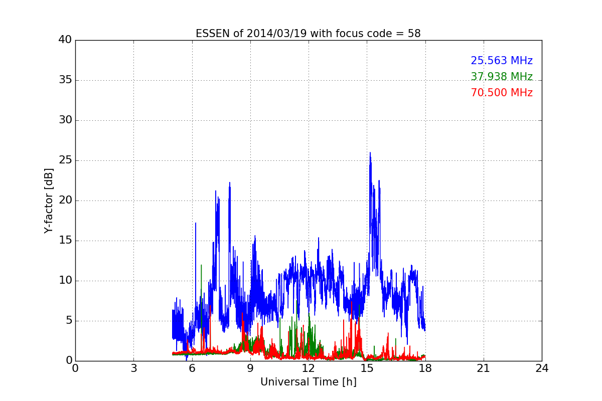Image resolution: width=602 pixels, height=401 pixels.
Task: Click y-axis tick label 10
Action: pos(65,281)
